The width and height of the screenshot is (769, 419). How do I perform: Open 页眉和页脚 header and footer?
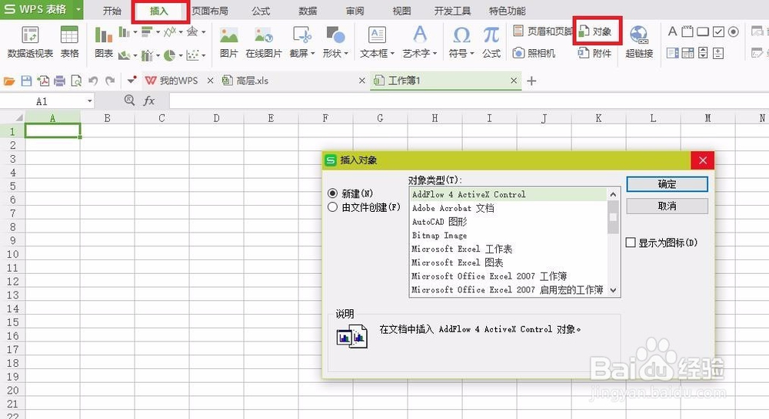(x=543, y=31)
